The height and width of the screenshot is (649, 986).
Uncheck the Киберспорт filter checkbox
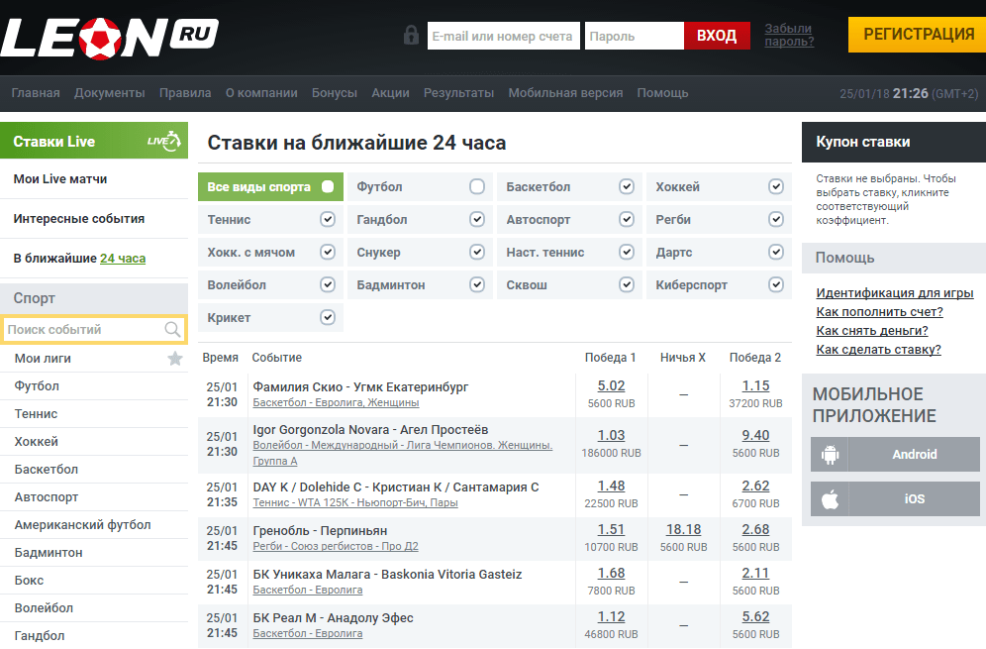point(775,285)
